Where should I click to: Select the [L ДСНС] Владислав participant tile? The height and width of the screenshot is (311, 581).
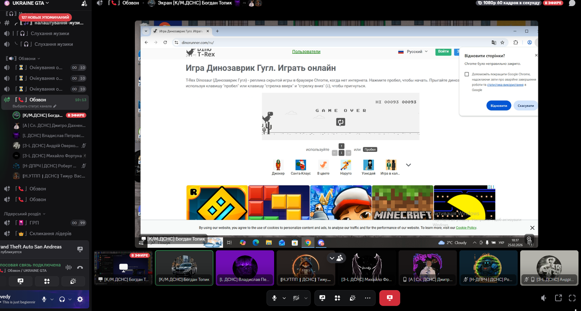[245, 268]
